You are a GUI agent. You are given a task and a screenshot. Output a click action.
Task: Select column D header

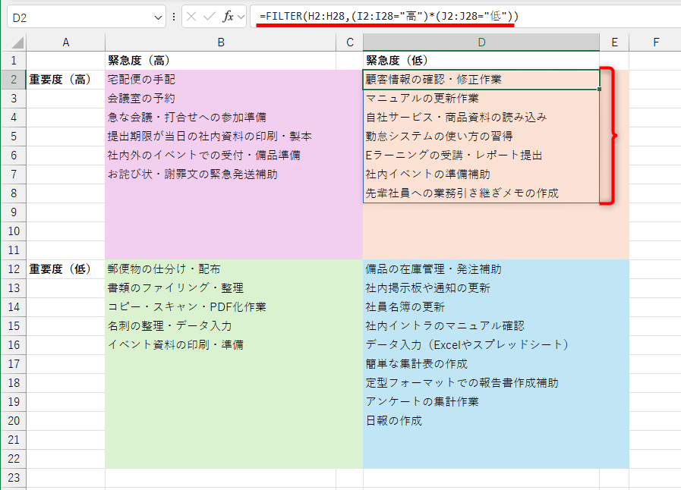click(481, 42)
